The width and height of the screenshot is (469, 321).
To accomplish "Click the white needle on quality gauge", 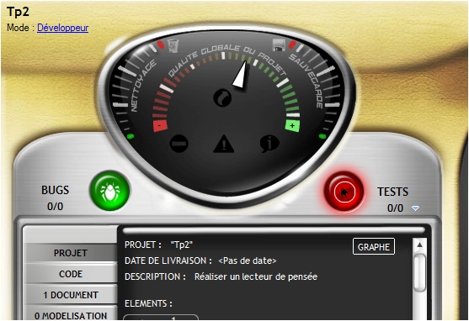I will coord(241,75).
